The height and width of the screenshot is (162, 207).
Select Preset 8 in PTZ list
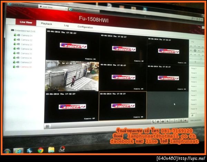pyautogui.click(x=194, y=100)
